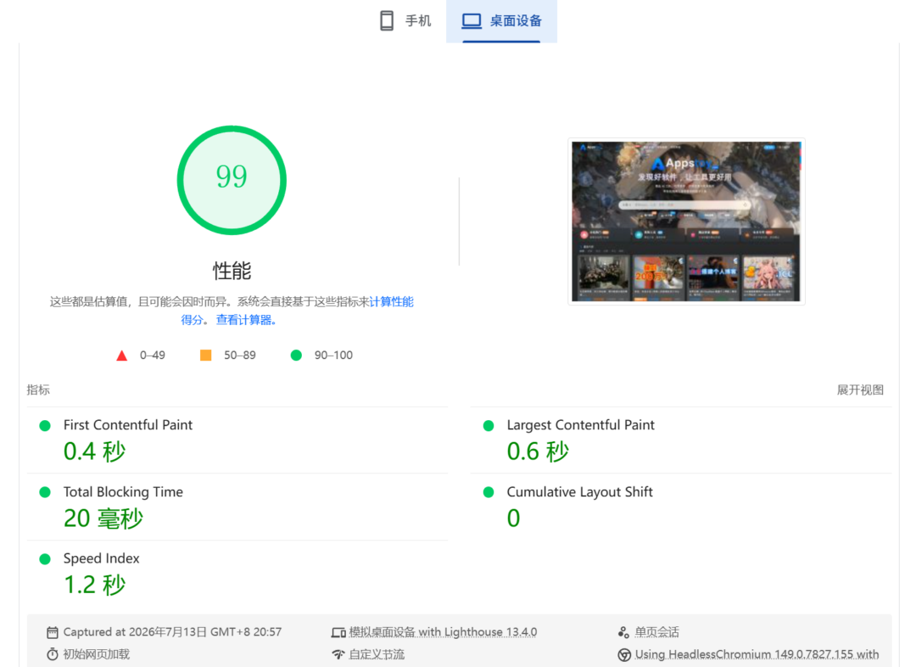Click the calendar icon beside Captured at

pos(53,632)
